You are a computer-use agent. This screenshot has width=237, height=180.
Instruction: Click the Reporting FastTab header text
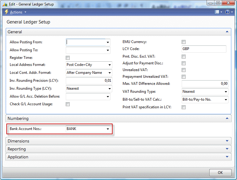coord(17,149)
